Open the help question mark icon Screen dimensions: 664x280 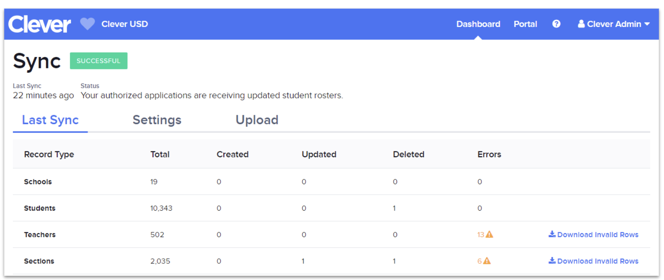(556, 24)
